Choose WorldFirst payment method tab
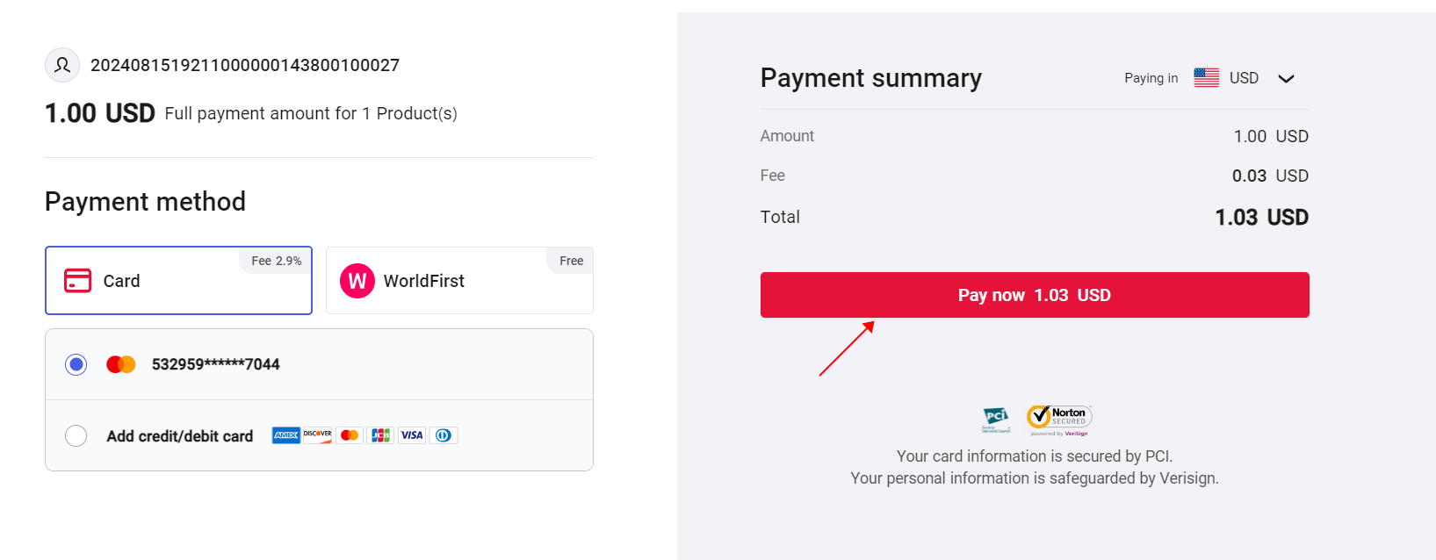1436x560 pixels. (459, 281)
